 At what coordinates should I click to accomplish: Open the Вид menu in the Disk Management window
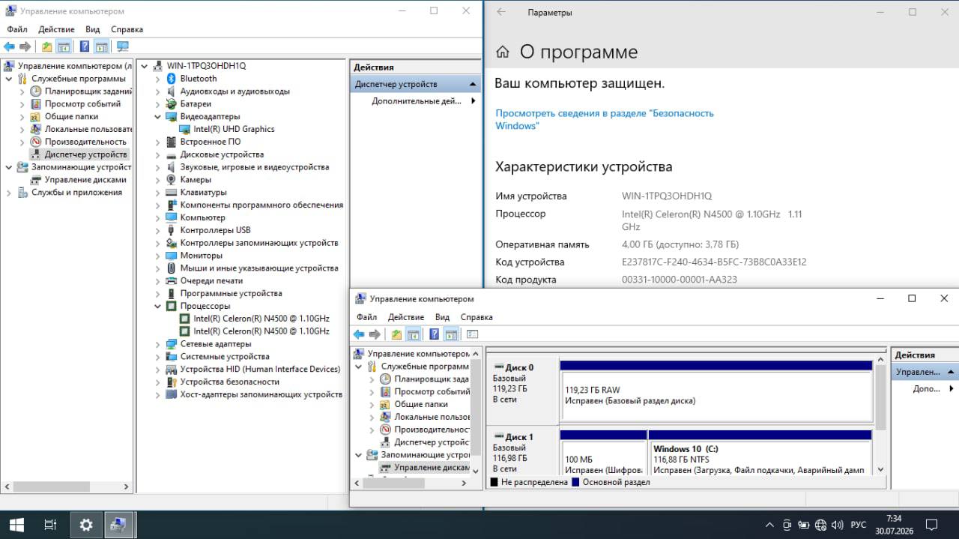pyautogui.click(x=443, y=317)
